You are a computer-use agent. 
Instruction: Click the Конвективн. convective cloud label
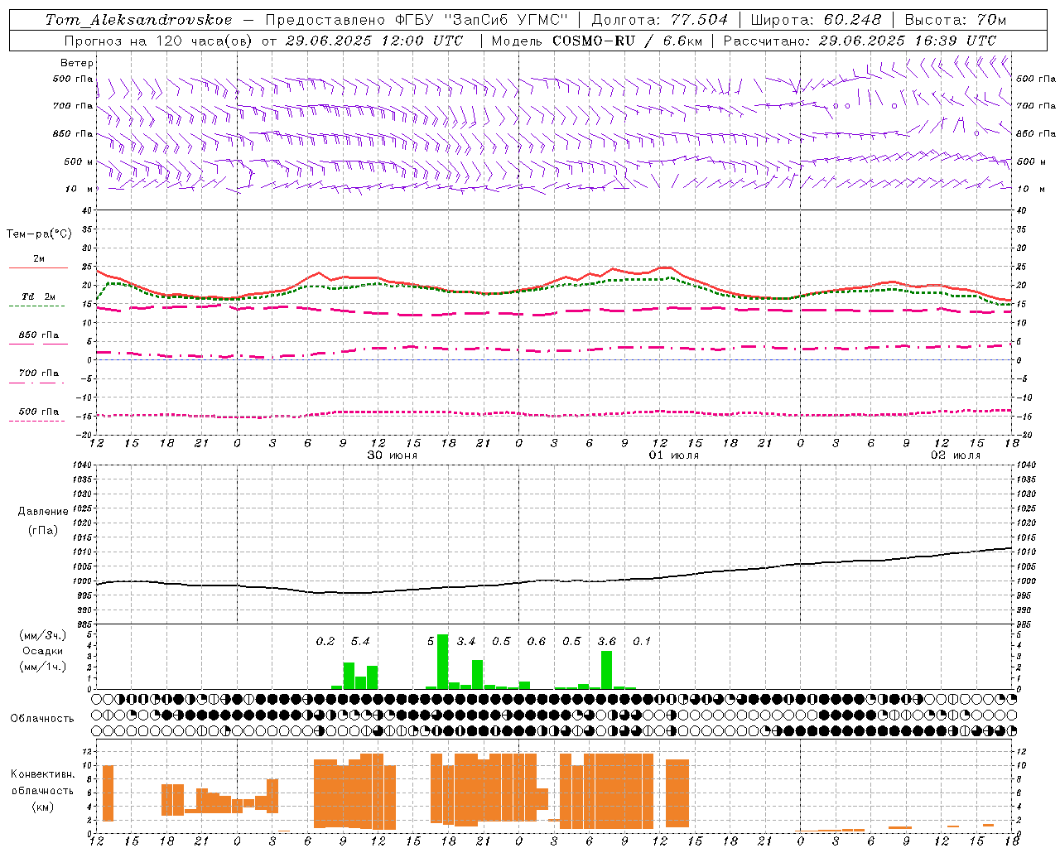tap(43, 774)
